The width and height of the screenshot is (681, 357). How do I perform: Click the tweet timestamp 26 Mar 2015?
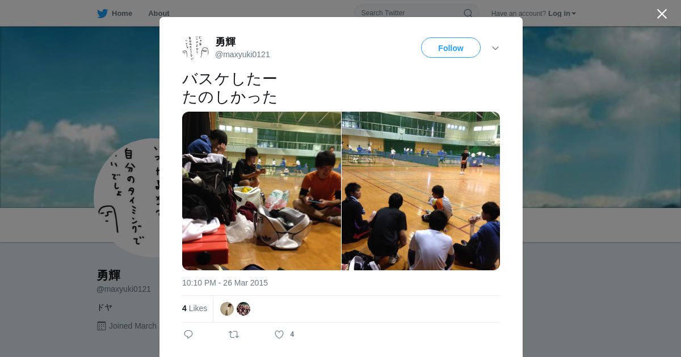[x=225, y=283]
